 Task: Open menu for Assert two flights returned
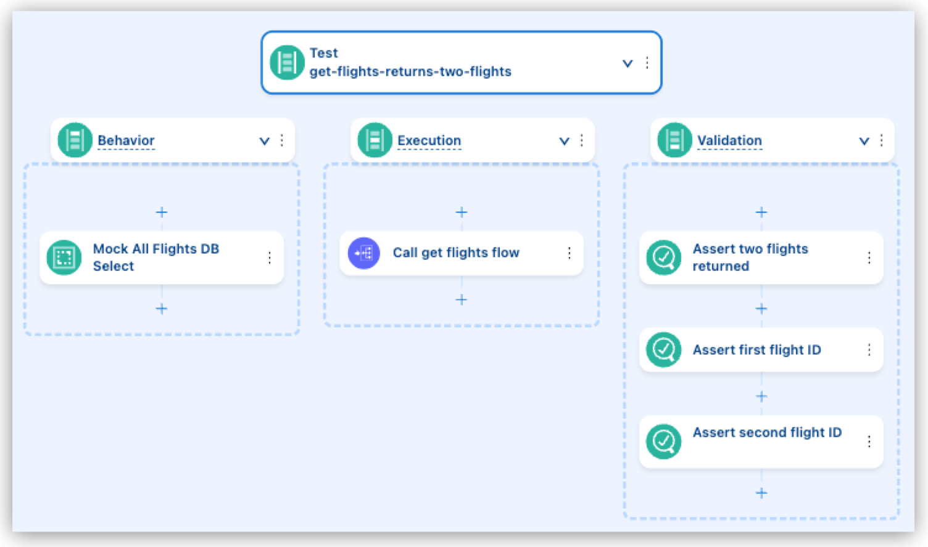tap(869, 257)
